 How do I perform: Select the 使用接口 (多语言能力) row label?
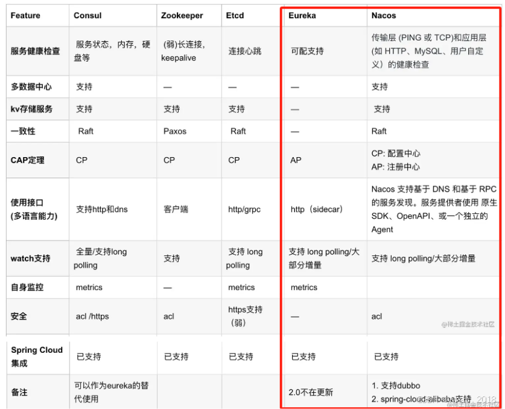click(34, 210)
